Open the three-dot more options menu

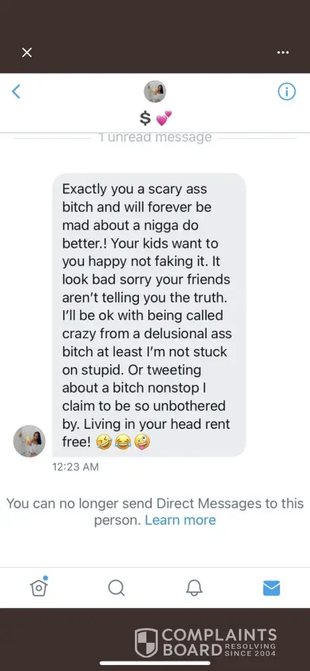pyautogui.click(x=283, y=52)
